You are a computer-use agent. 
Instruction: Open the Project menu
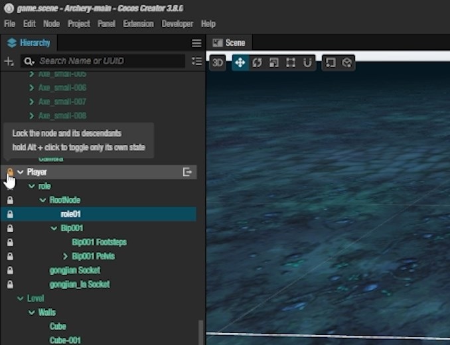[x=79, y=24]
